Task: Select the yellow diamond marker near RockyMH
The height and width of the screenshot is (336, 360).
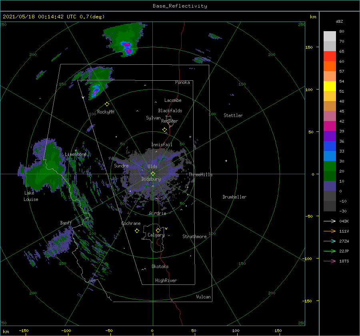Action: click(107, 104)
